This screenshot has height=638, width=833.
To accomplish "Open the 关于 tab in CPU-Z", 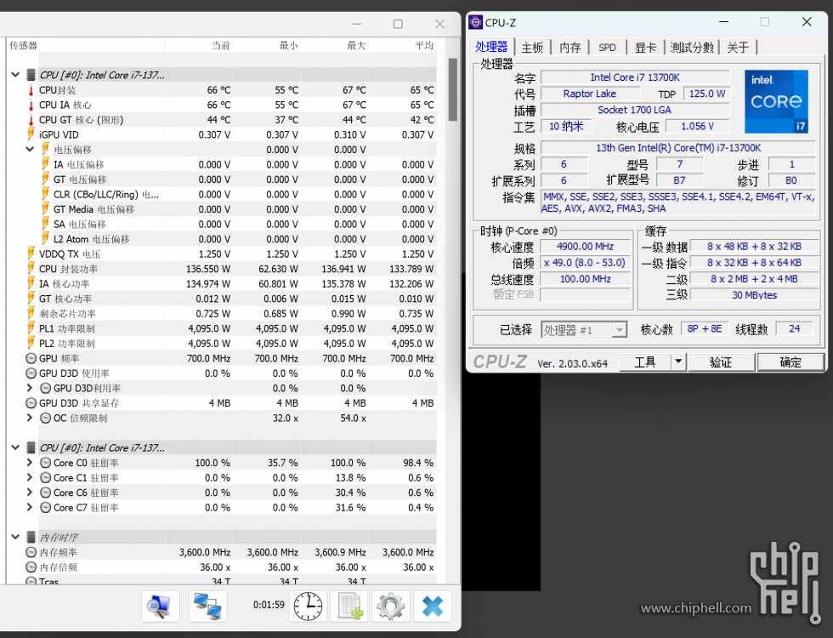I will [x=738, y=48].
